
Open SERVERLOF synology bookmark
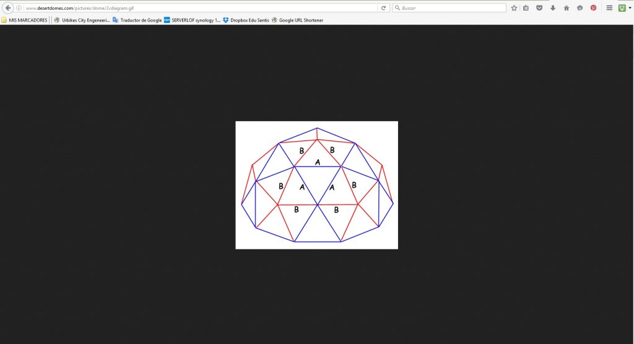pyautogui.click(x=192, y=20)
